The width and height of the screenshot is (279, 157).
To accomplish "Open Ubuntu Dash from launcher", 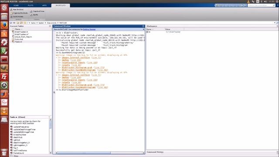I will pos(4,8).
